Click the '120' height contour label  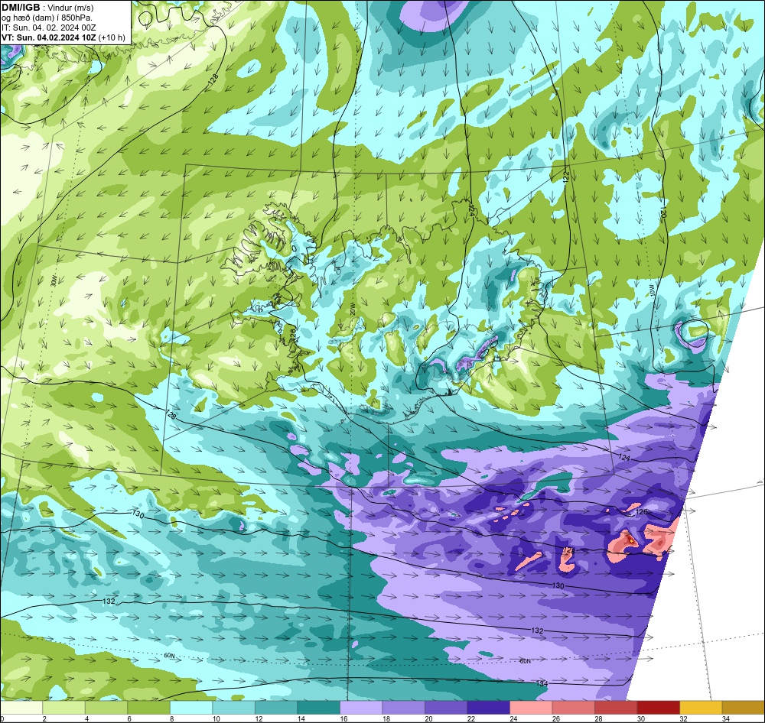click(663, 212)
